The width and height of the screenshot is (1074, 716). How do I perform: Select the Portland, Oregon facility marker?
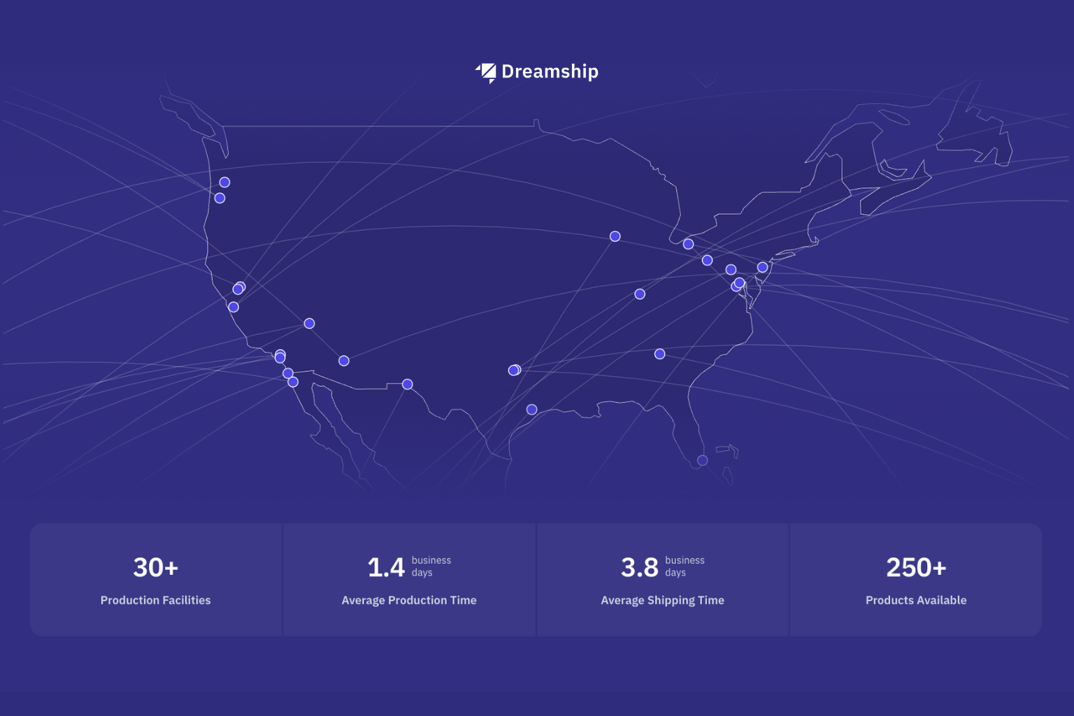(220, 199)
